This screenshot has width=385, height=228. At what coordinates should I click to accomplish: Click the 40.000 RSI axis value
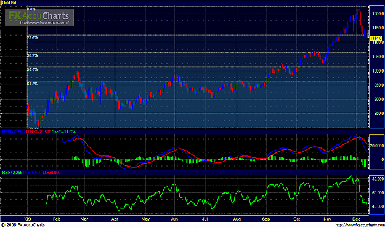(x=378, y=206)
